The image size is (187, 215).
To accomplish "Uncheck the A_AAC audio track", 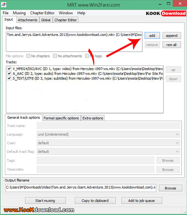I will (x=9, y=74).
